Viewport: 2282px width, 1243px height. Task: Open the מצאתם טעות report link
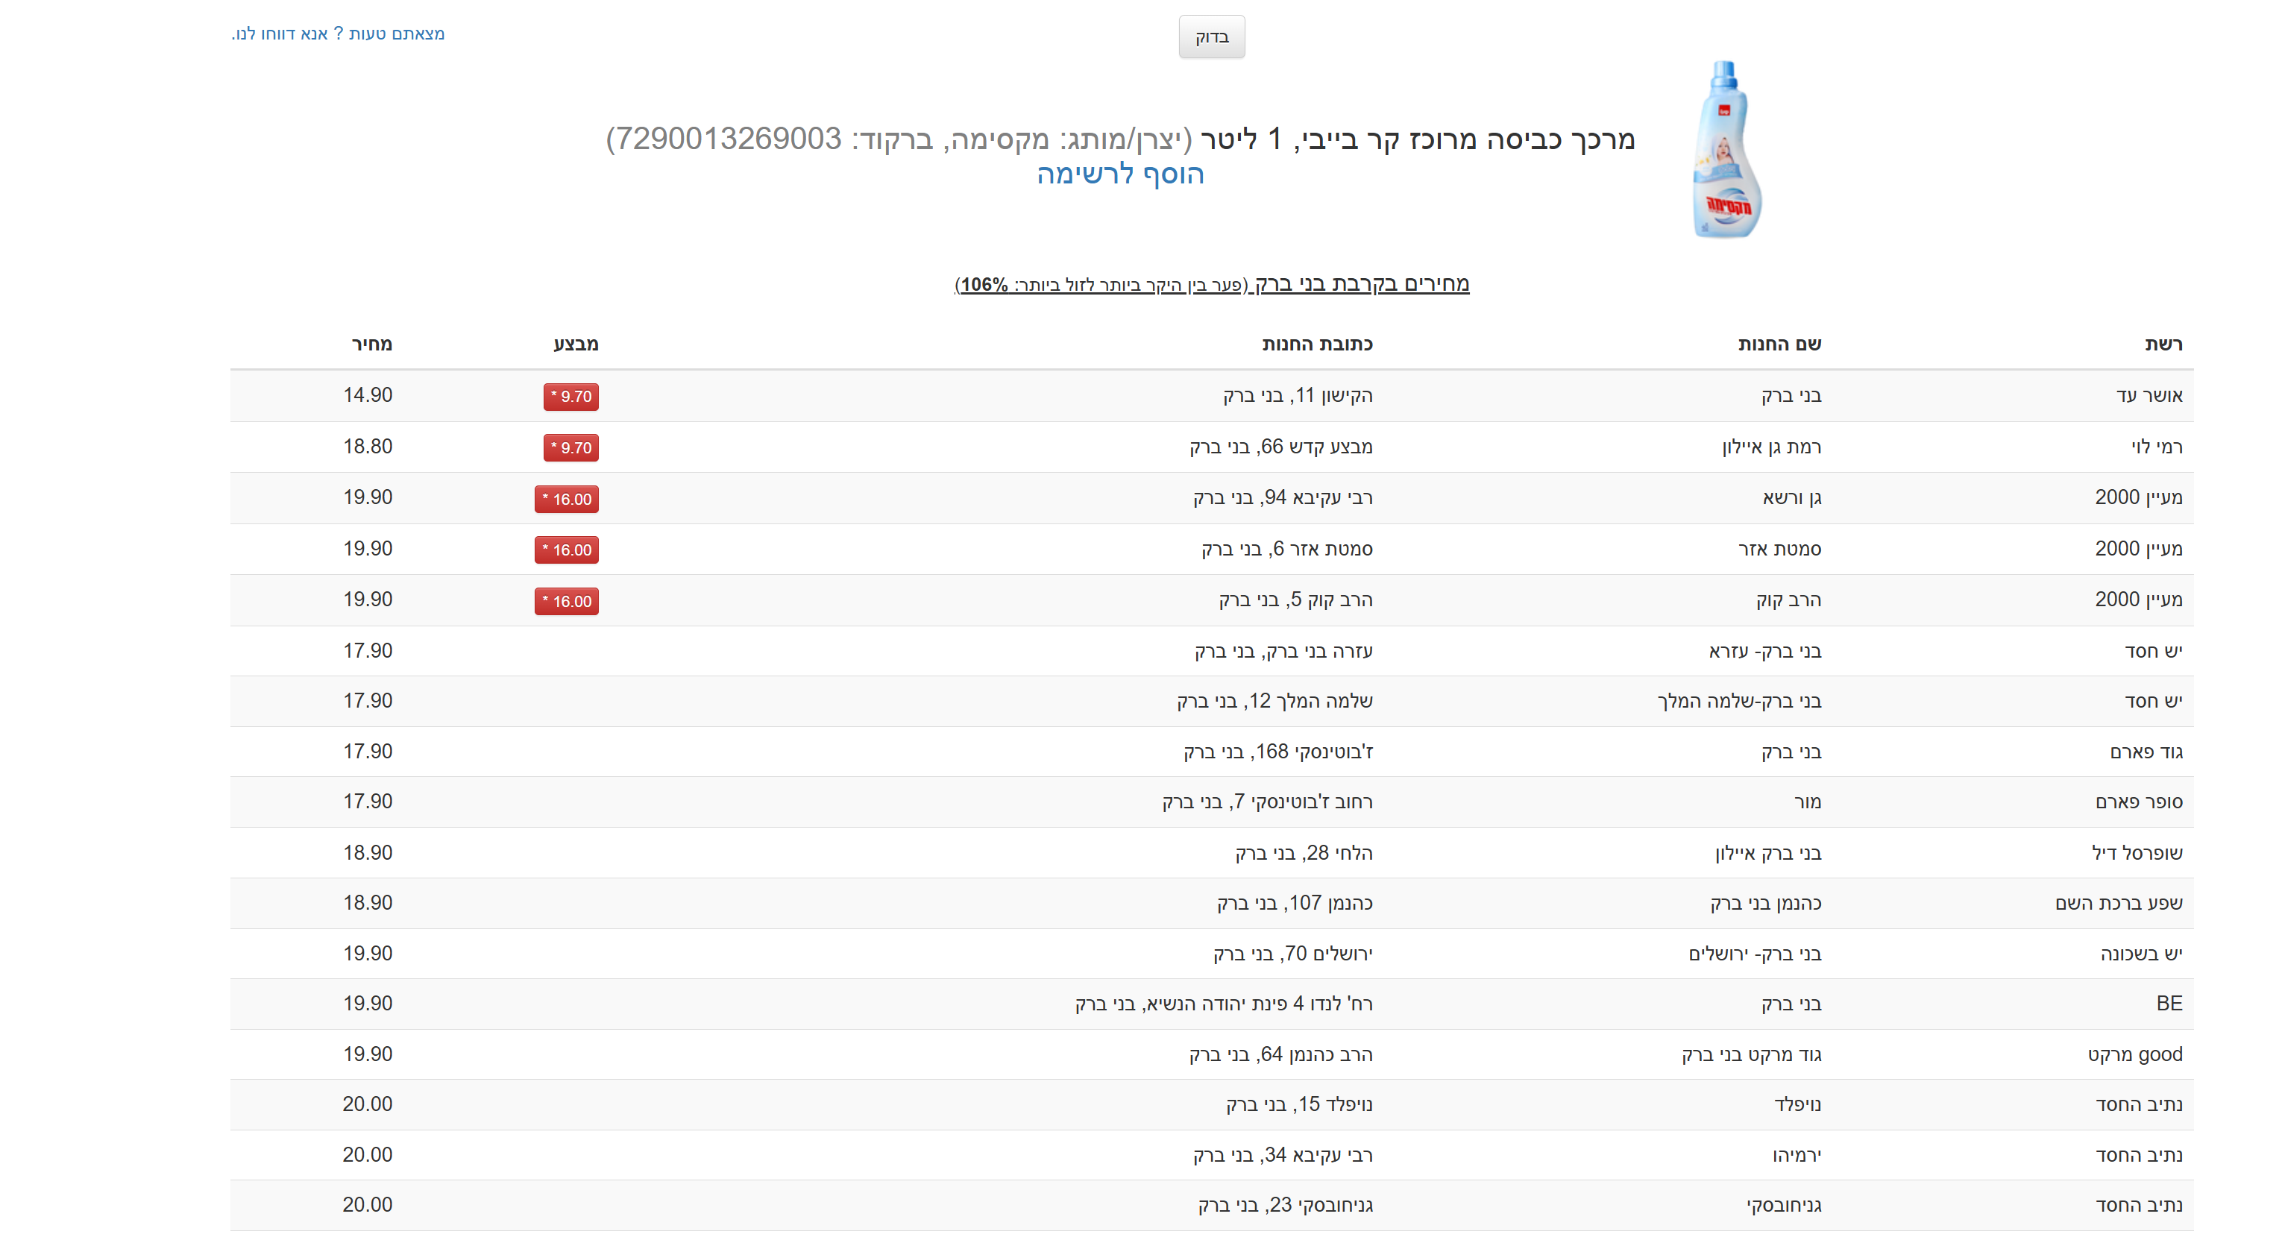tap(339, 34)
